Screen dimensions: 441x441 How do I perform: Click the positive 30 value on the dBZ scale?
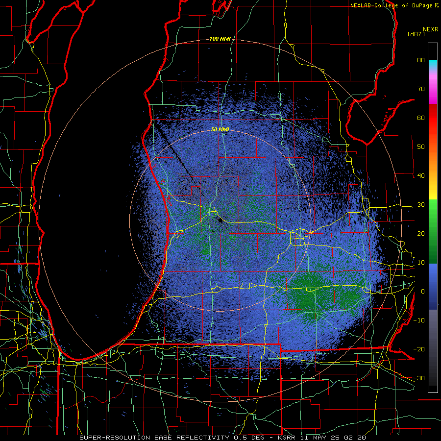[x=421, y=205]
